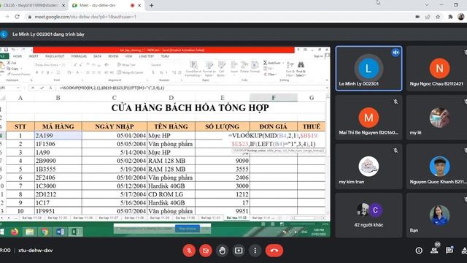Viewport: 467px width, 263px height.
Task: Open the Chrome profile avatar
Action: 461,17
